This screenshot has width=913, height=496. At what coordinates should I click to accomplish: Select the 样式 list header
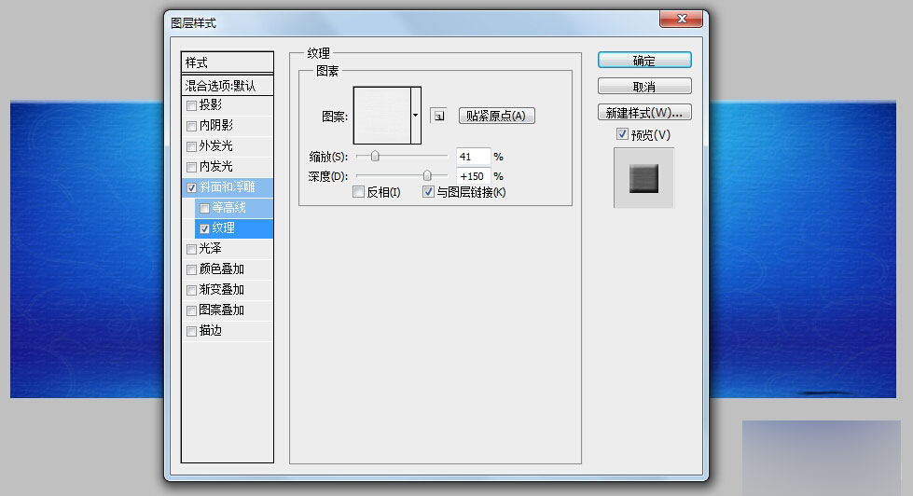[228, 62]
